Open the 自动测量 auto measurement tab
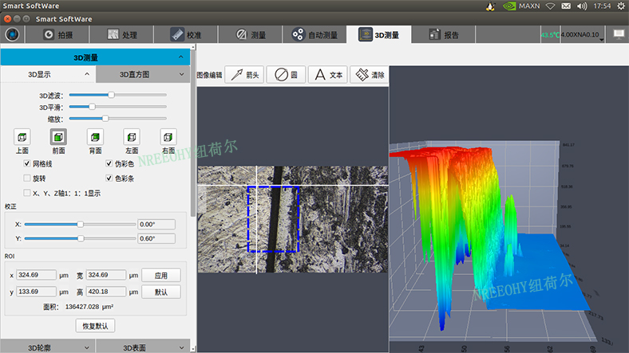 pyautogui.click(x=314, y=35)
